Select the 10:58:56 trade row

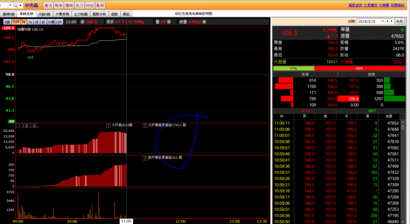click(337, 215)
